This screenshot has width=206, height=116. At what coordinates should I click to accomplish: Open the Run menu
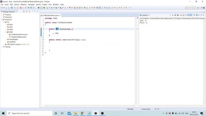50,5
